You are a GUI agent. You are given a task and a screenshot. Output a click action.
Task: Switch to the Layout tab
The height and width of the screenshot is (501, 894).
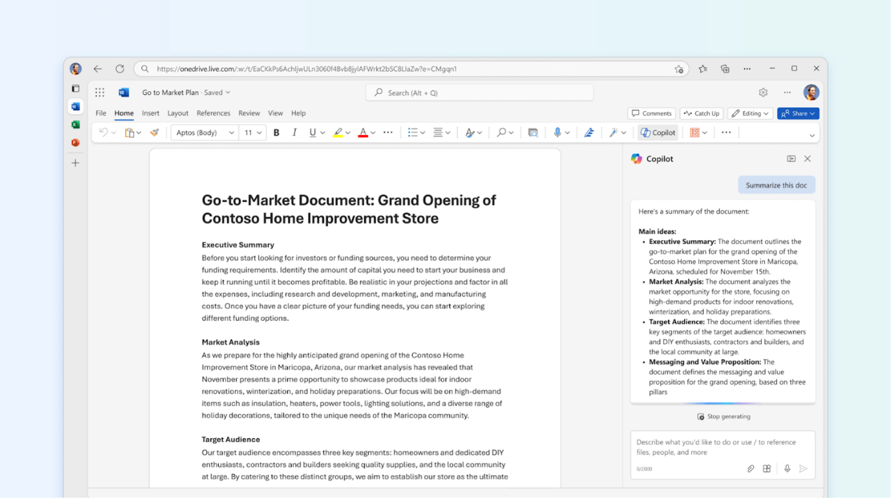178,114
